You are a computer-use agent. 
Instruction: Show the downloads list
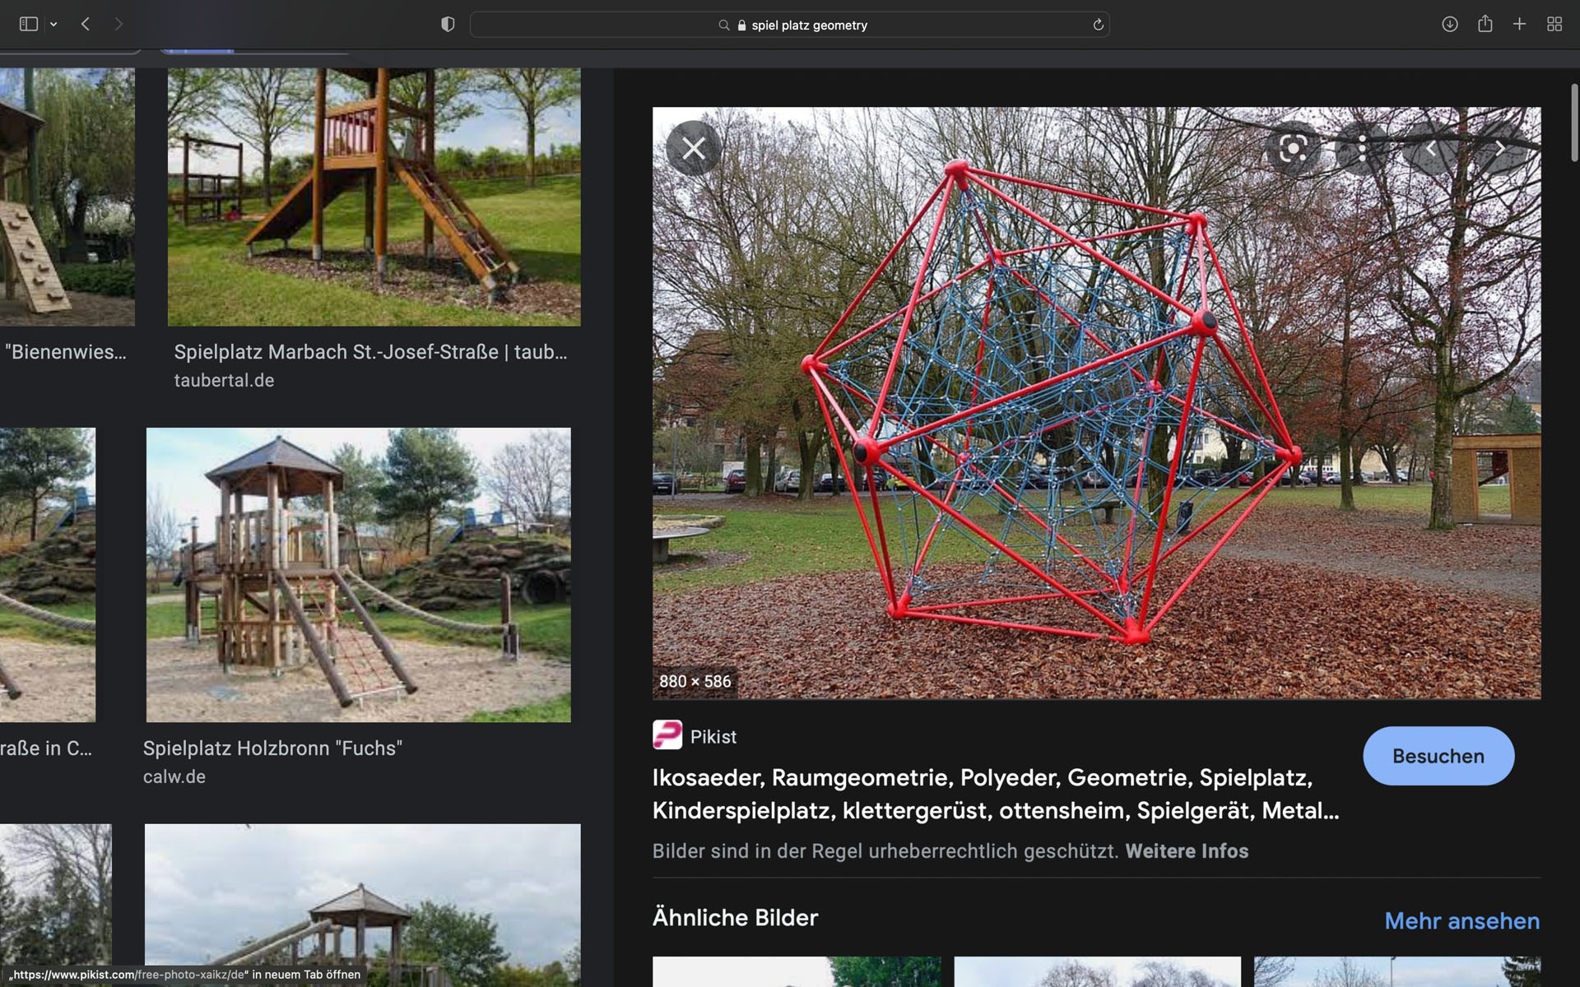[1450, 25]
